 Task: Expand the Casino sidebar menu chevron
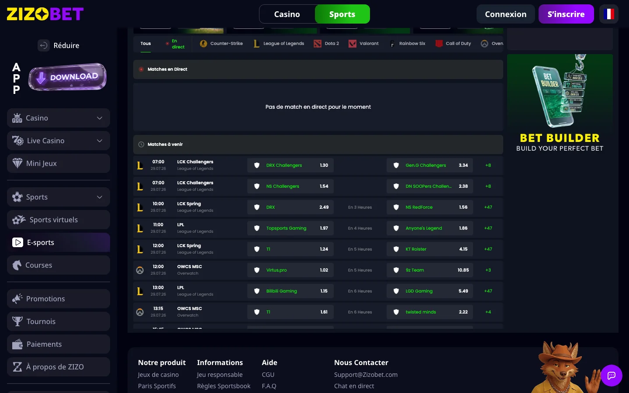pyautogui.click(x=100, y=118)
